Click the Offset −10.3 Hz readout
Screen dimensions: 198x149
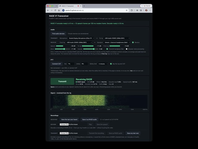(x=101, y=82)
